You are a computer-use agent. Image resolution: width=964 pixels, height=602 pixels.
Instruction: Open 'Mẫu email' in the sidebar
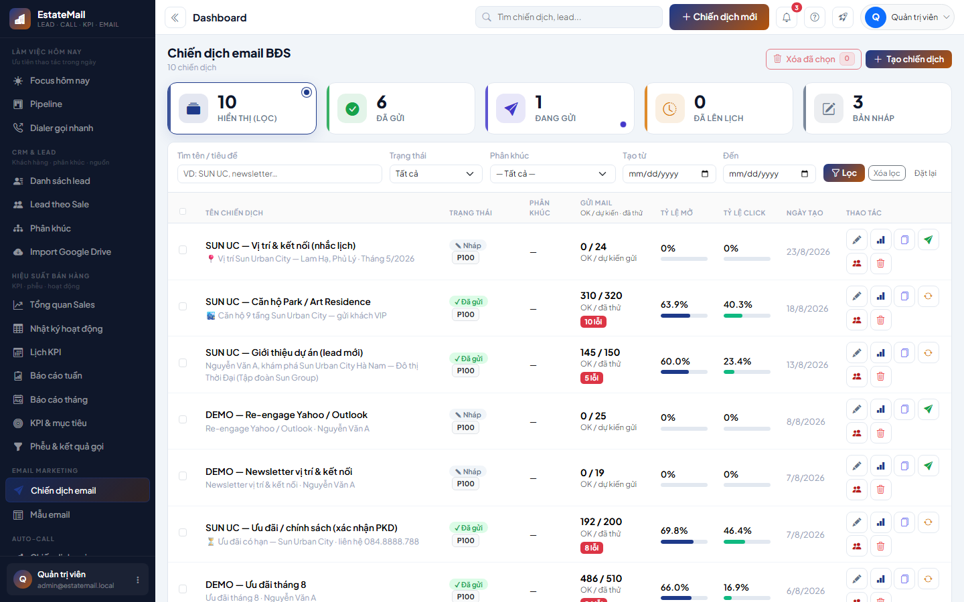[78, 515]
